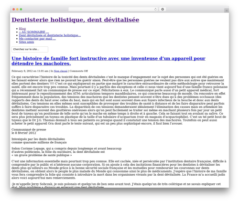Open the Non classé category link

[x=61, y=71]
